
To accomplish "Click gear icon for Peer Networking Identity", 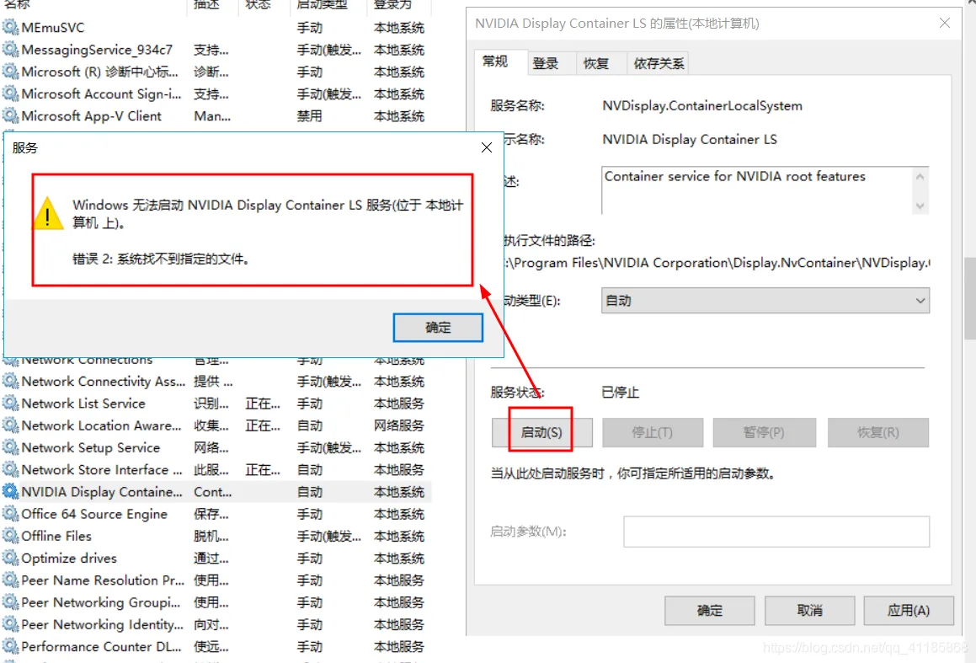I will tap(10, 624).
